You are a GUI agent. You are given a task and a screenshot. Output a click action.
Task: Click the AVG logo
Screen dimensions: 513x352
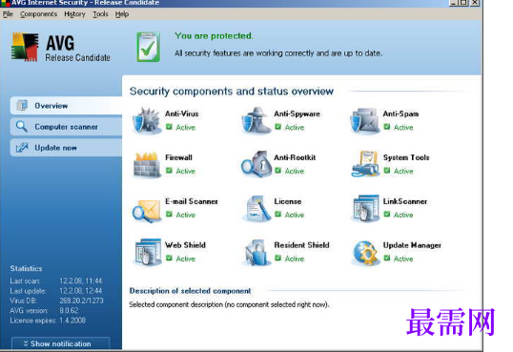(25, 47)
